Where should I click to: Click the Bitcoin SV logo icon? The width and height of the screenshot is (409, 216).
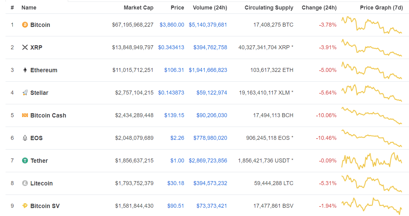pyautogui.click(x=25, y=206)
